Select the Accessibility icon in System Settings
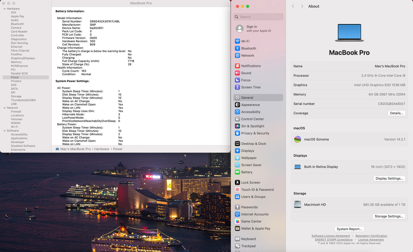Image resolution: width=413 pixels, height=252 pixels. coord(237,112)
